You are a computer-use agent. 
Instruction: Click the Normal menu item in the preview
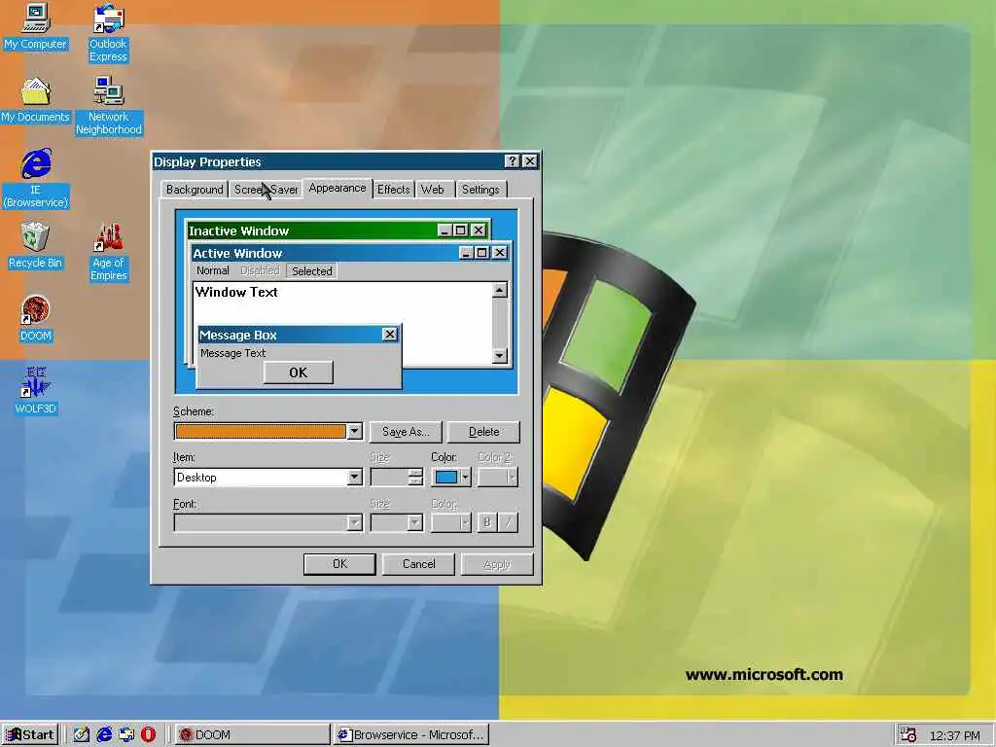click(213, 270)
